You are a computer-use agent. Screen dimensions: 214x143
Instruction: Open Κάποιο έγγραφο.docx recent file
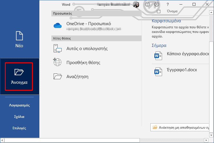coord(180,56)
